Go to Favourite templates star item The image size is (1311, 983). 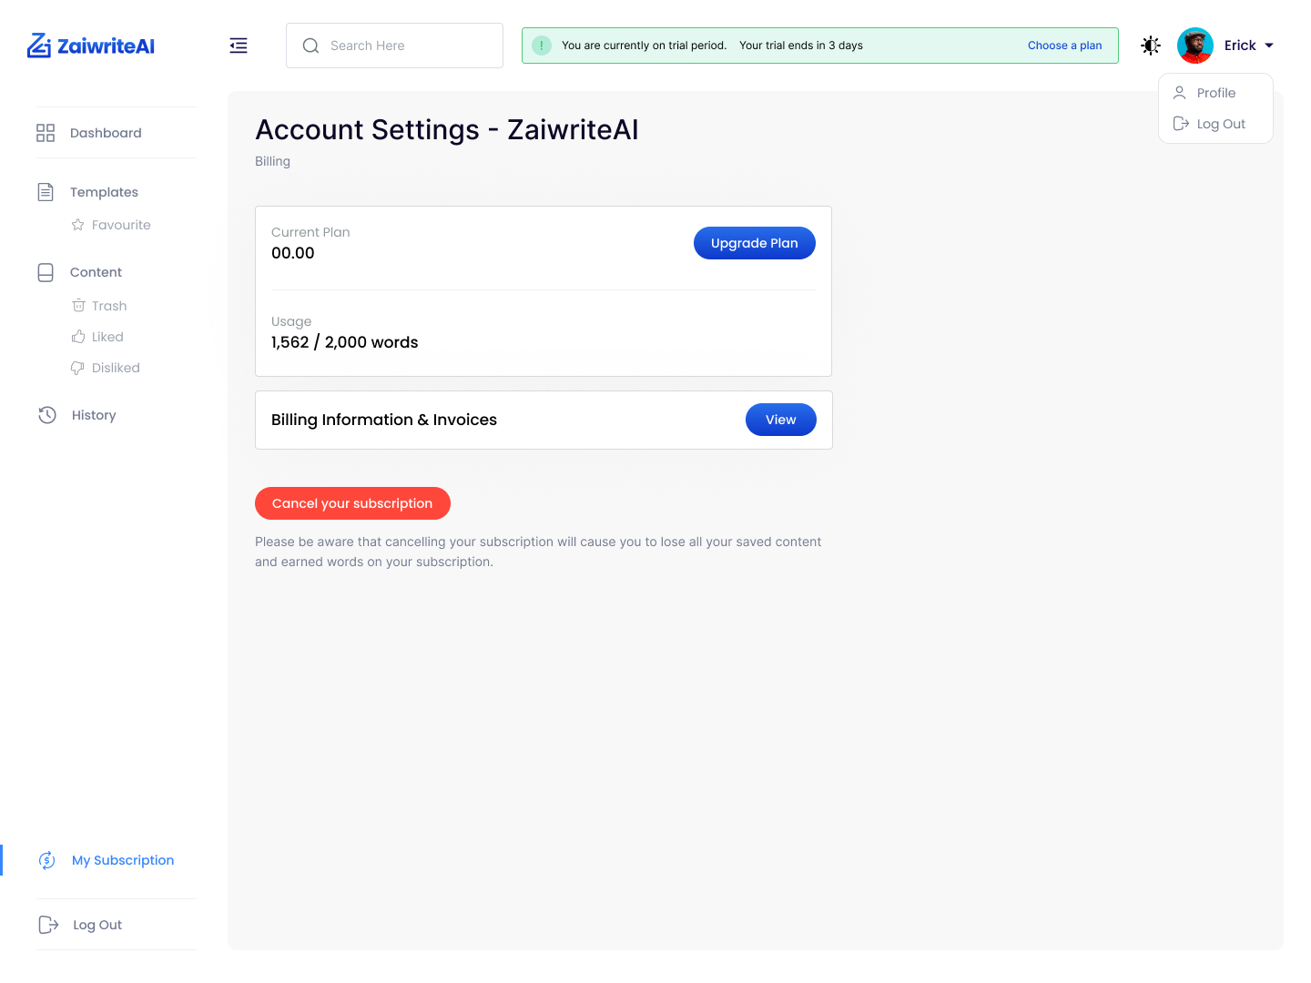[x=120, y=225]
